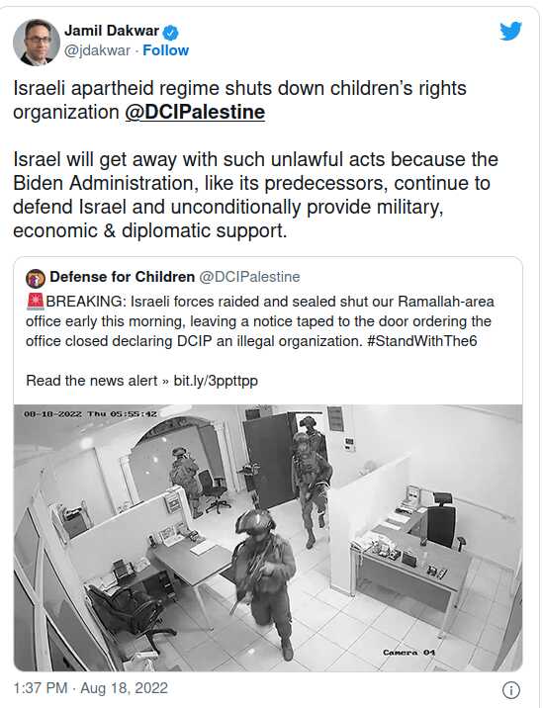Open the tweet info circle icon
Image resolution: width=543 pixels, height=708 pixels.
click(511, 690)
